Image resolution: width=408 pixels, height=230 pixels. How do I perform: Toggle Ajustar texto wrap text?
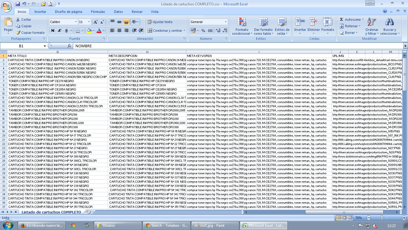click(x=160, y=22)
